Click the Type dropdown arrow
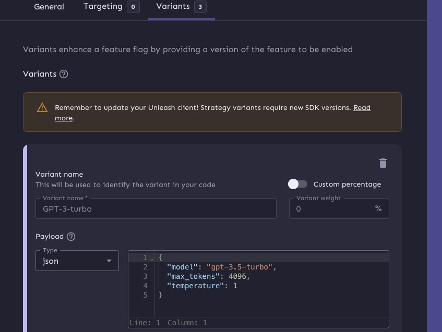Image resolution: width=442 pixels, height=332 pixels. point(109,261)
